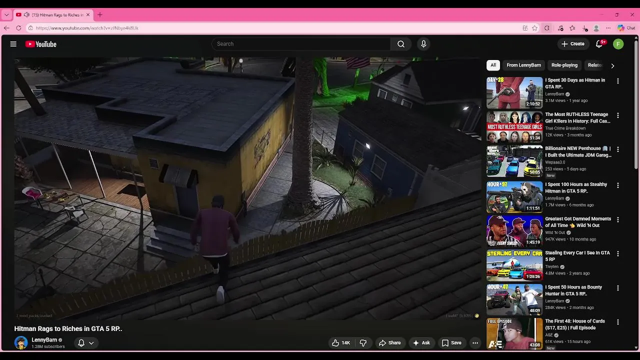This screenshot has width=640, height=360.
Task: Show more filter chips with the right arrow
Action: click(x=612, y=65)
